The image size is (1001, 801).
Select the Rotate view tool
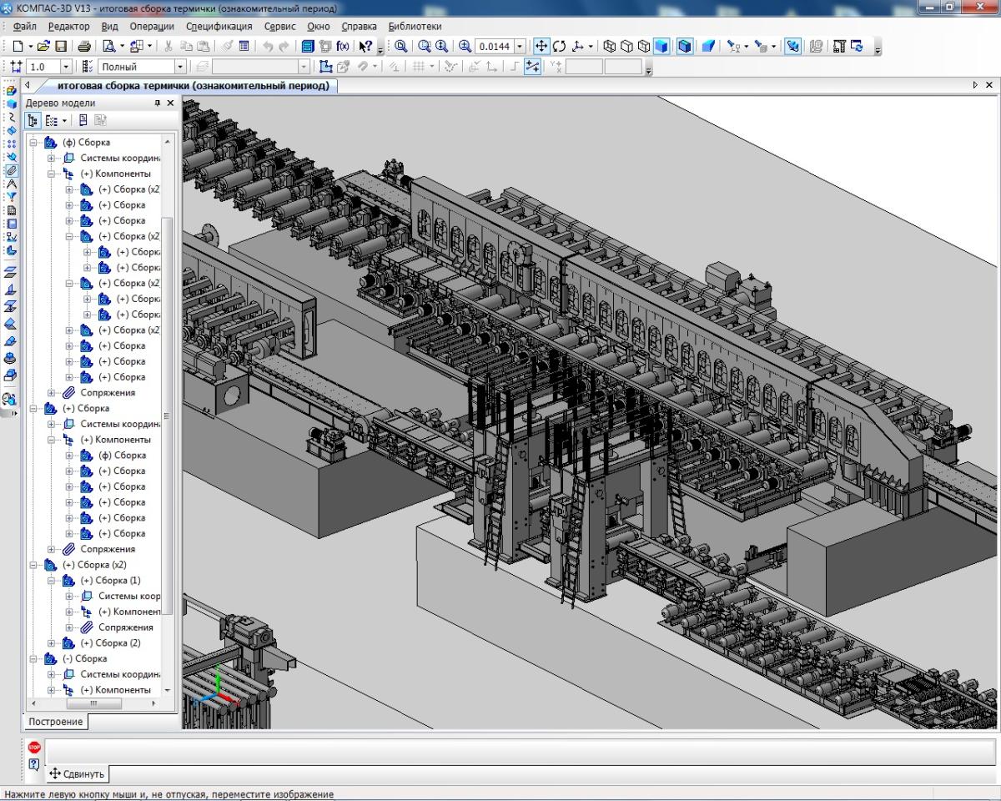559,47
